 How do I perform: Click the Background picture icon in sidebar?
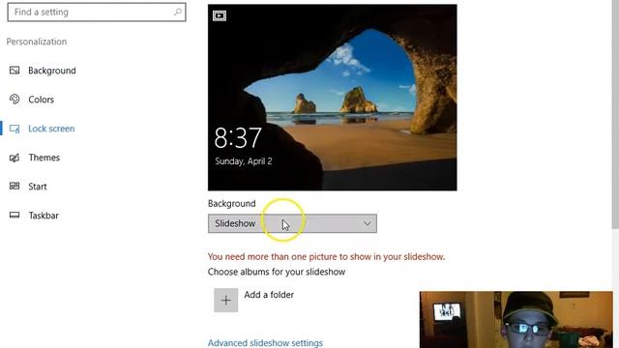point(15,71)
